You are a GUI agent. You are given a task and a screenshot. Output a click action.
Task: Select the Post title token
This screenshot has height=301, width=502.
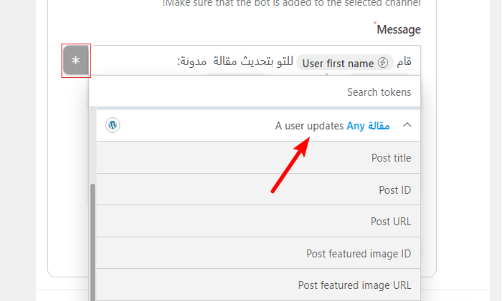click(391, 157)
